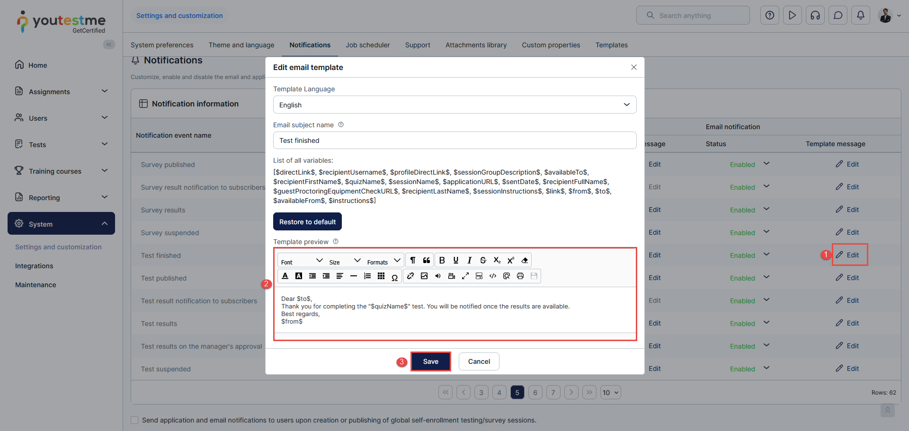Viewport: 909px width, 431px height.
Task: Click the play tutorial icon in header
Action: pyautogui.click(x=793, y=15)
